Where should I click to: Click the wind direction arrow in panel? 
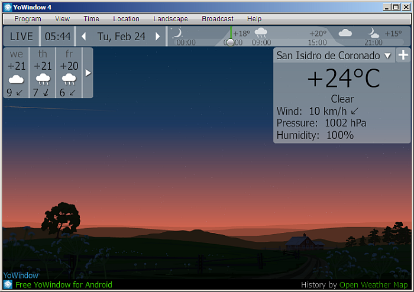(x=355, y=111)
